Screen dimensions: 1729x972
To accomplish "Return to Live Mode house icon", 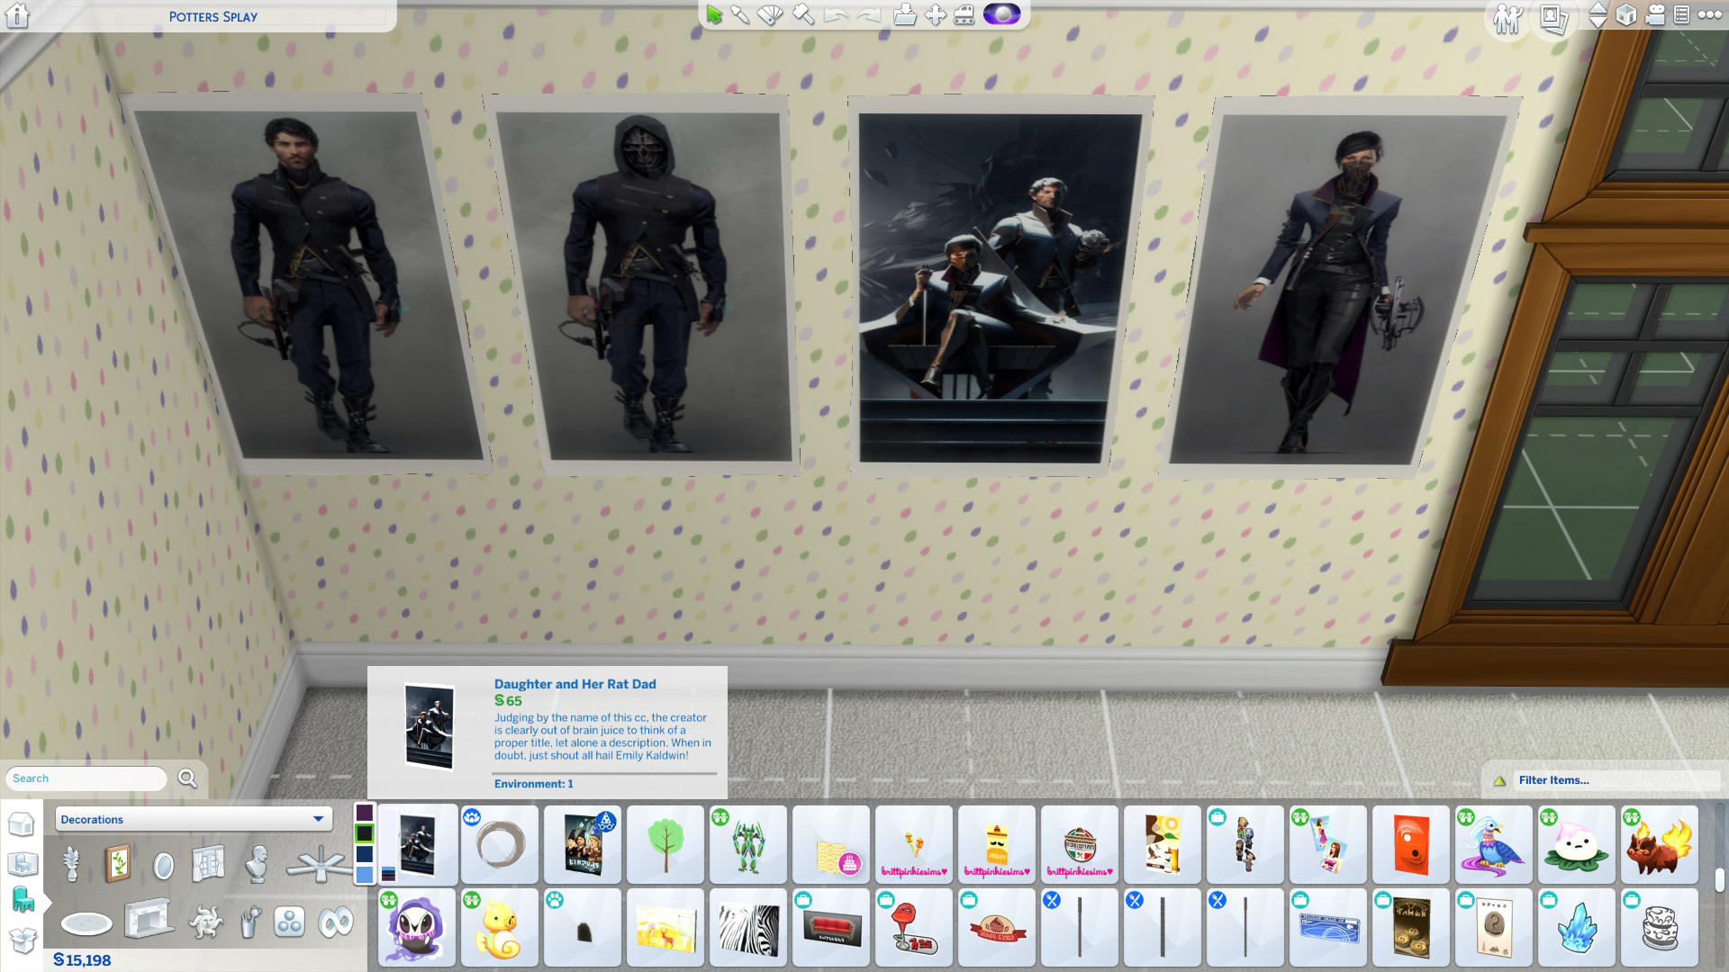I will 17,15.
